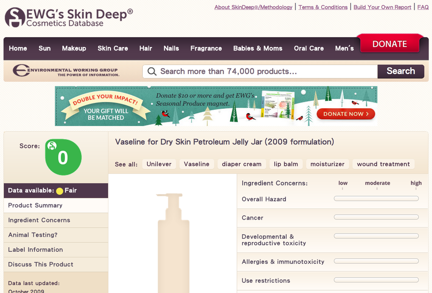This screenshot has height=293, width=432.
Task: See all wound treatment products
Action: (383, 164)
